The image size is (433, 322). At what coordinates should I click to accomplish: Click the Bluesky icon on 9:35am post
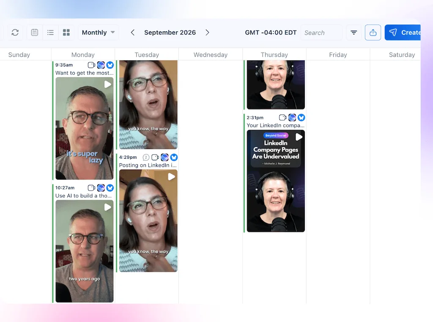pyautogui.click(x=110, y=65)
